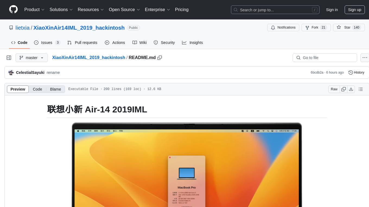Image resolution: width=369 pixels, height=207 pixels.
Task: Open the Pricing page
Action: [x=182, y=9]
